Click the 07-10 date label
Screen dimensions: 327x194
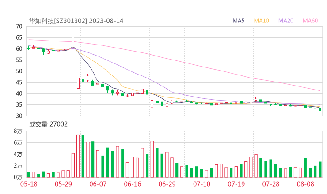click(202, 184)
